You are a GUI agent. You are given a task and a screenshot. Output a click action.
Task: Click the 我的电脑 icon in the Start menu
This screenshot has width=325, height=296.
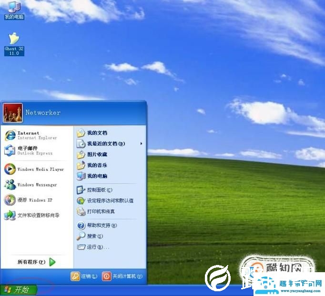coord(81,176)
